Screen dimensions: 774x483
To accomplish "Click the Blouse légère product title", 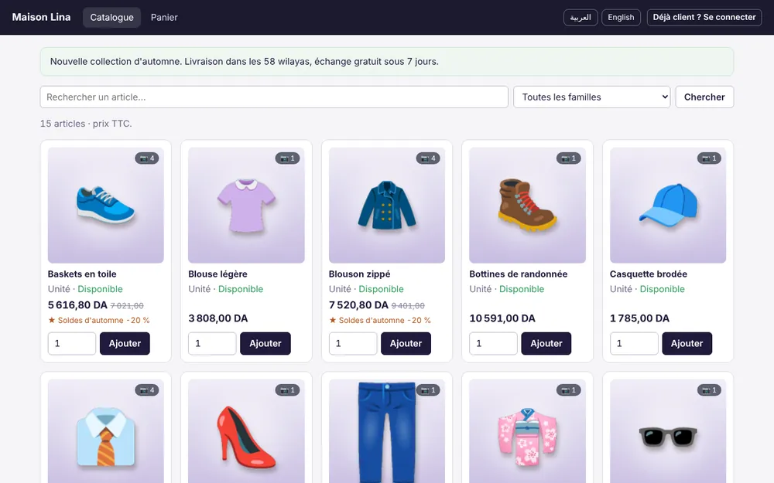I will (217, 274).
